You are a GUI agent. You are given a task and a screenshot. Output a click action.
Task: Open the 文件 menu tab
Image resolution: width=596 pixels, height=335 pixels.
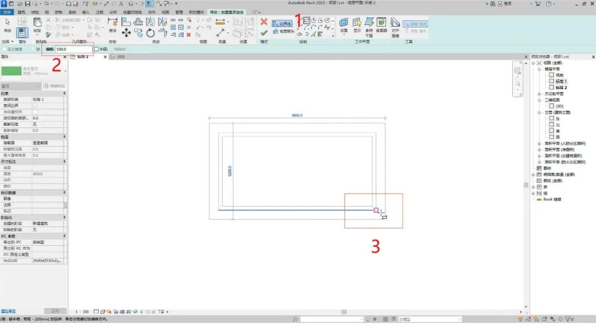pos(7,12)
